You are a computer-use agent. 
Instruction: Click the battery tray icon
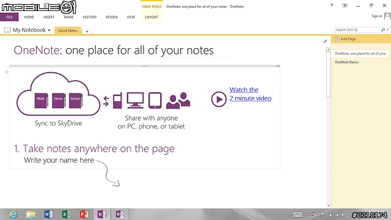(331, 215)
